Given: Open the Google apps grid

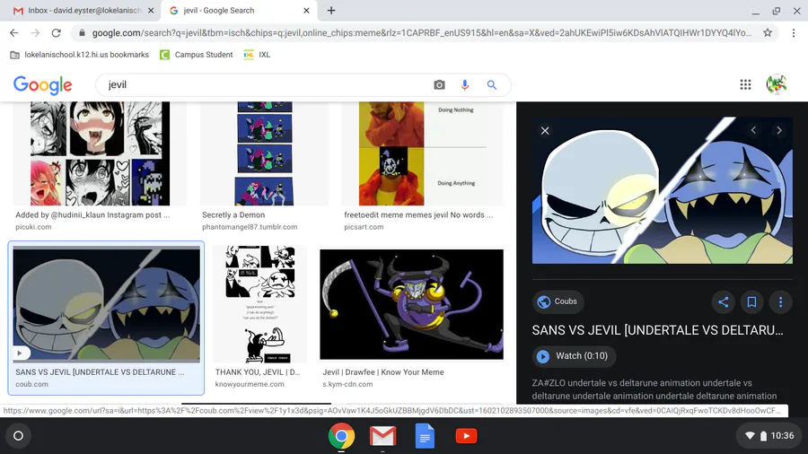Looking at the screenshot, I should [x=745, y=84].
